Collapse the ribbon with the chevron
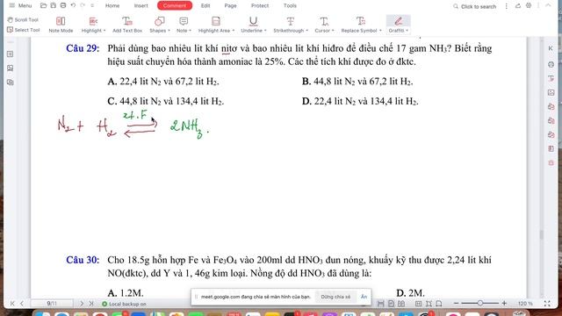The image size is (562, 316). 548,5
